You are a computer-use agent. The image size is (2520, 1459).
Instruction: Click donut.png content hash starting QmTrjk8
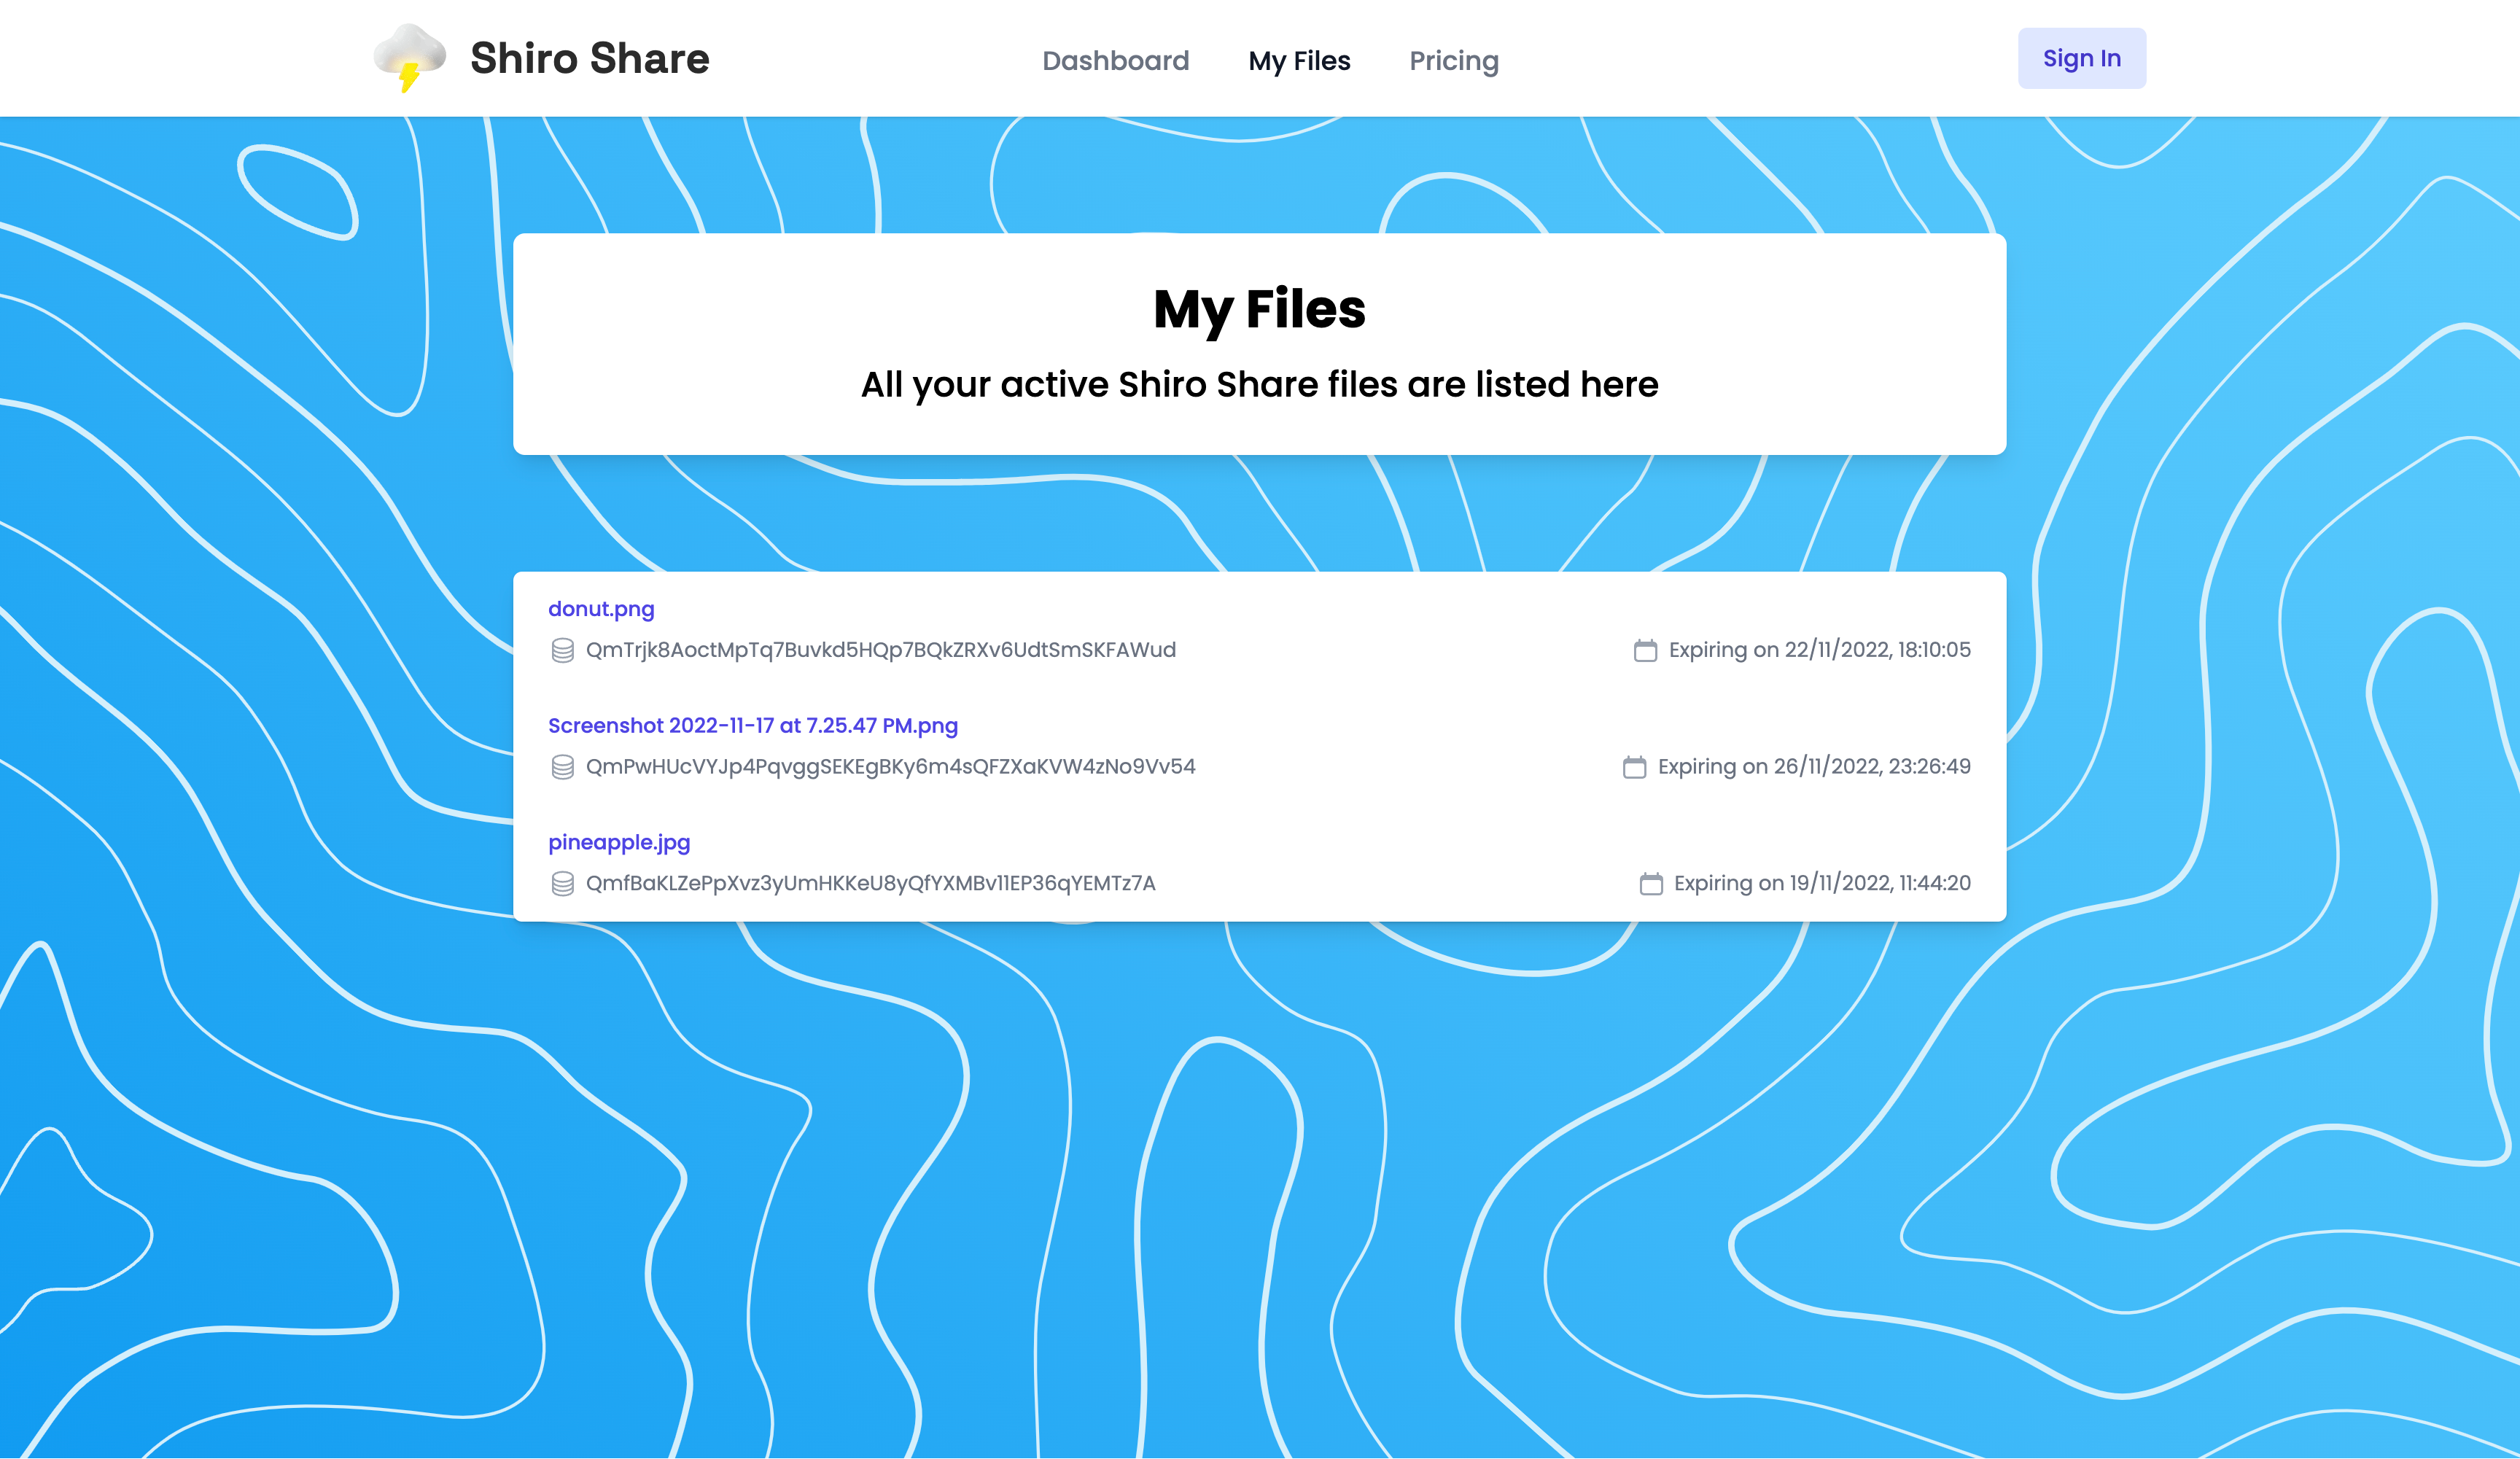(x=880, y=650)
